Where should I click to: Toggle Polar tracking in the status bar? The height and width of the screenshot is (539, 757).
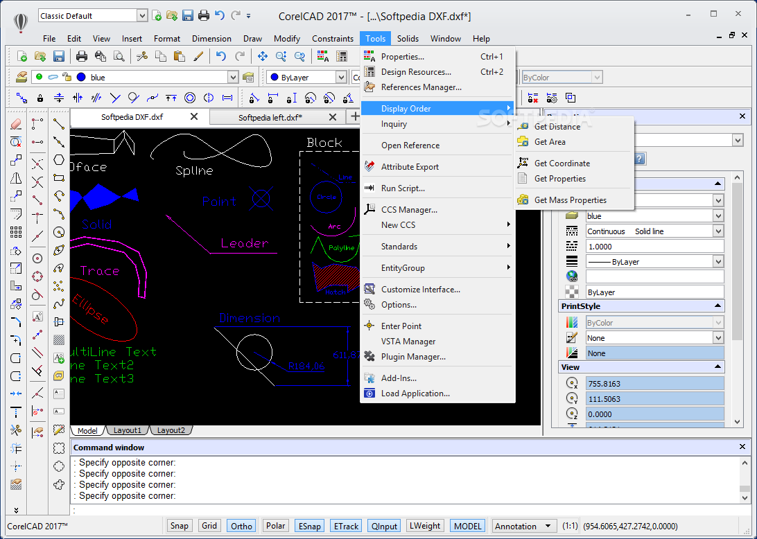tap(276, 526)
